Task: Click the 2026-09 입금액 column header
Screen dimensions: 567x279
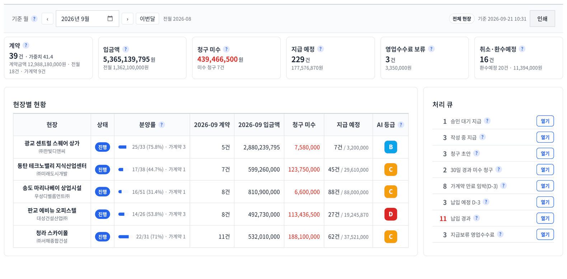Action: 259,124
